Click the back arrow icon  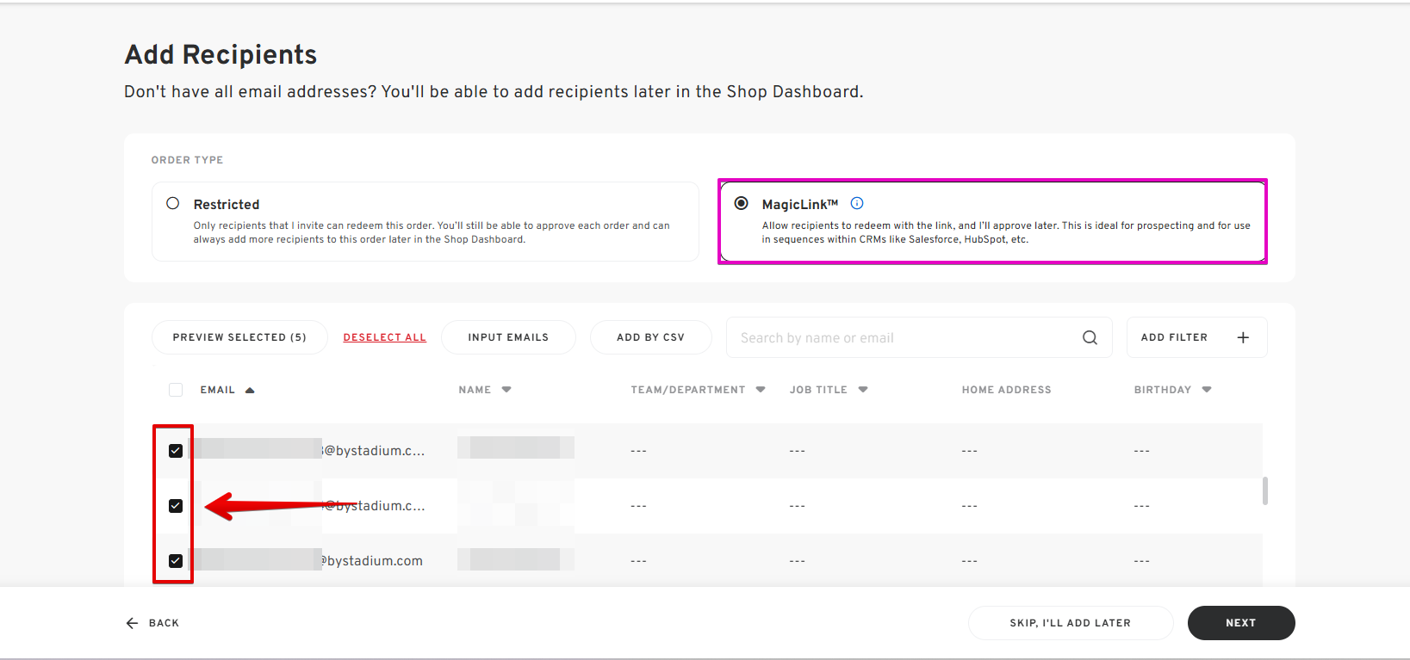click(132, 623)
